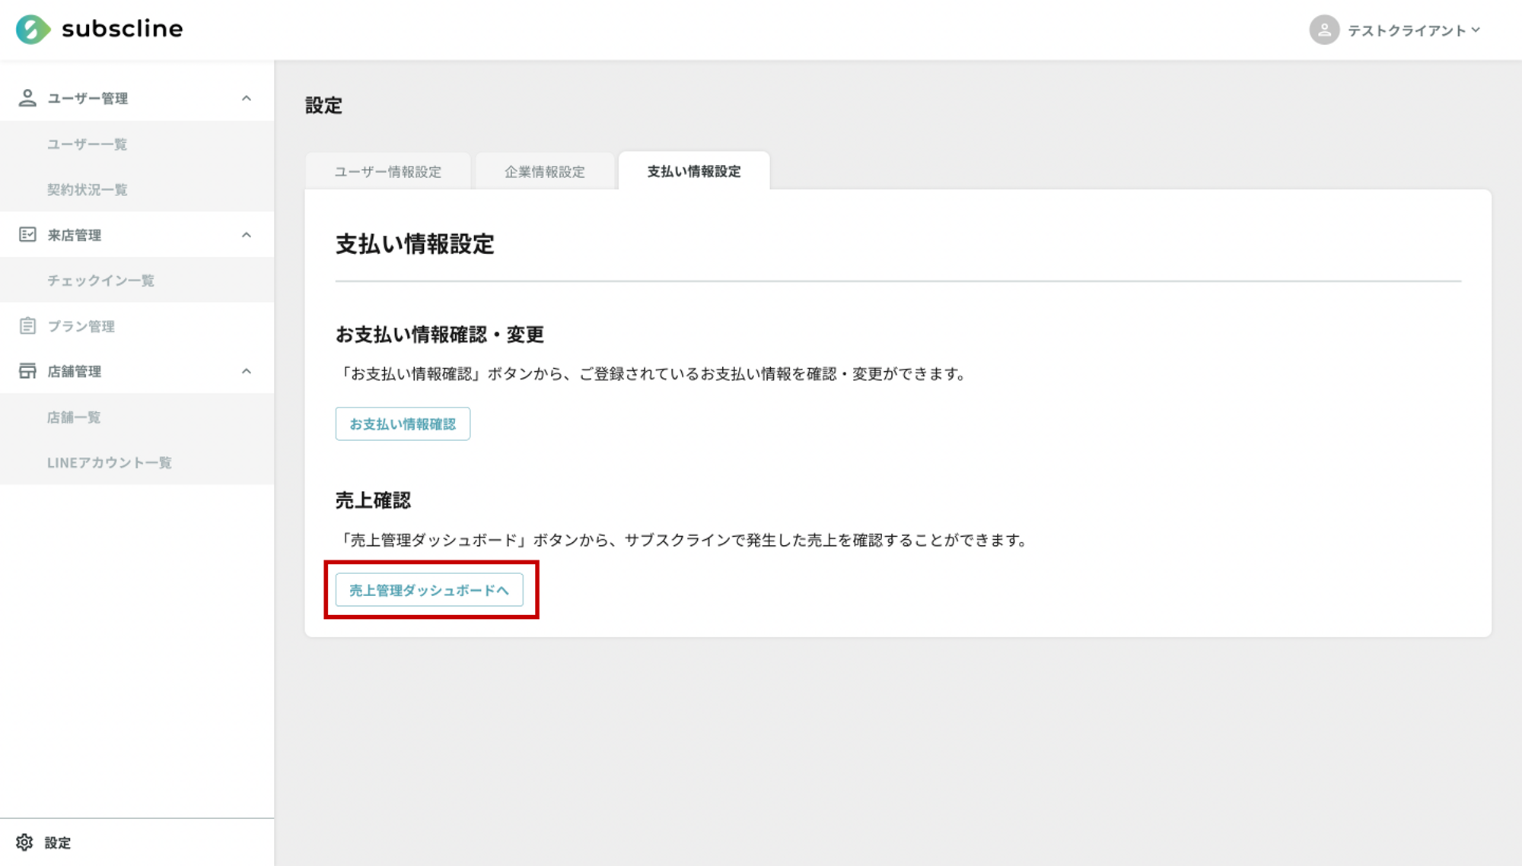
Task: Click the subscline logo icon
Action: (33, 30)
